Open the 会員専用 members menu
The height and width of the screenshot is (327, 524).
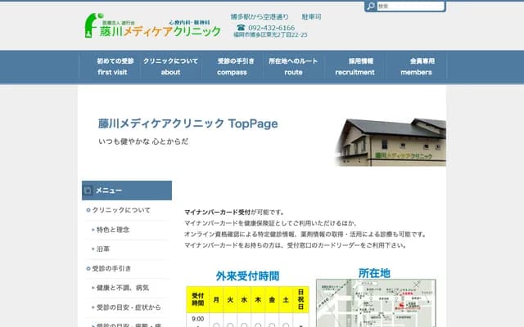(417, 66)
